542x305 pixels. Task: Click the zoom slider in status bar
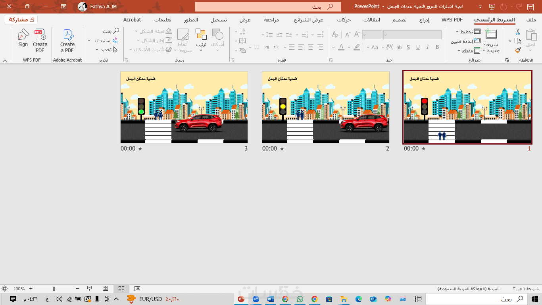pyautogui.click(x=54, y=289)
